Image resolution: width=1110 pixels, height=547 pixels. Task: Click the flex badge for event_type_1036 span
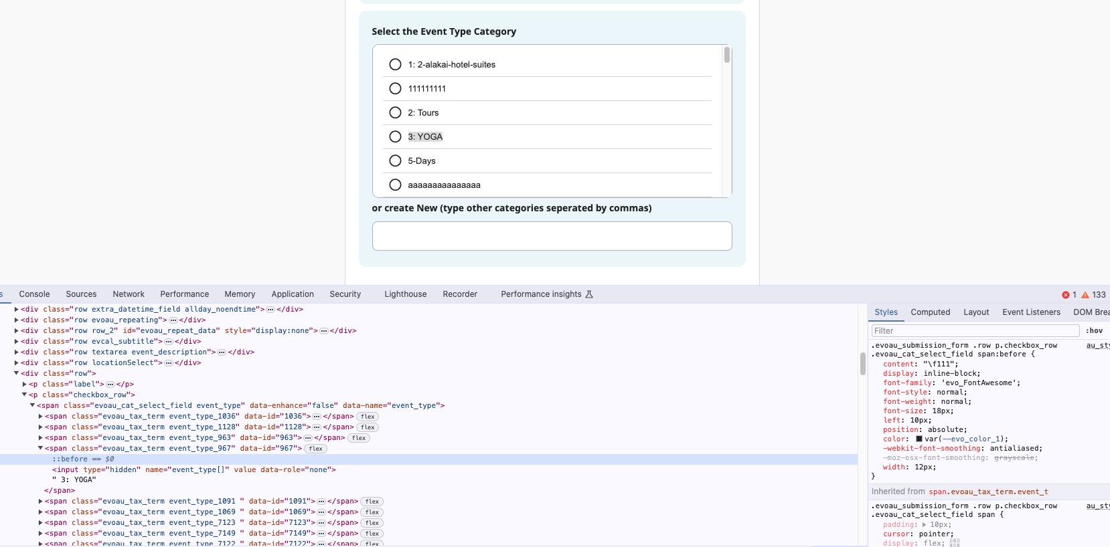[x=368, y=417]
